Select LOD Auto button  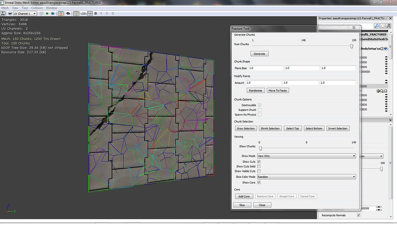[x=90, y=13]
